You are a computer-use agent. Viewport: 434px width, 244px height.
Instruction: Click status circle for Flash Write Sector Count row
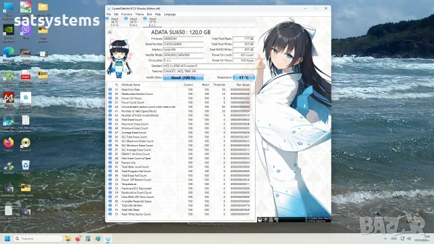(x=110, y=214)
